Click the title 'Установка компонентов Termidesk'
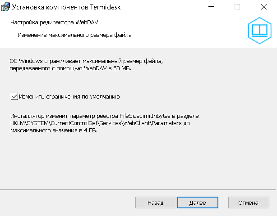 [66, 7]
